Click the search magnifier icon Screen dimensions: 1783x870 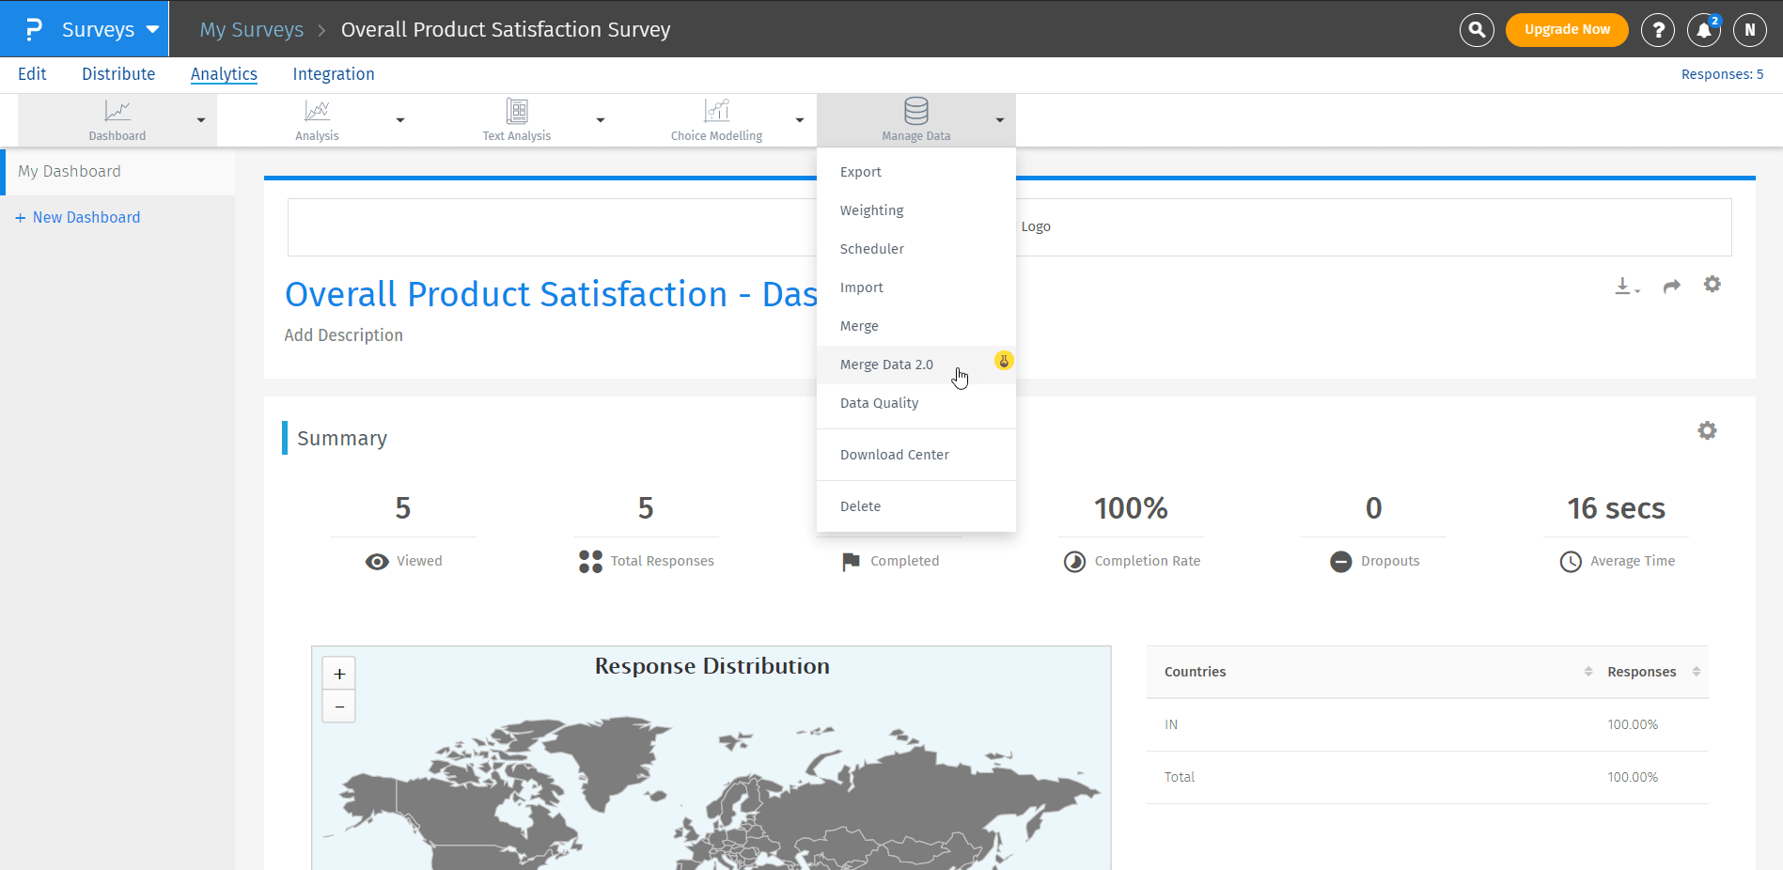[x=1477, y=30]
